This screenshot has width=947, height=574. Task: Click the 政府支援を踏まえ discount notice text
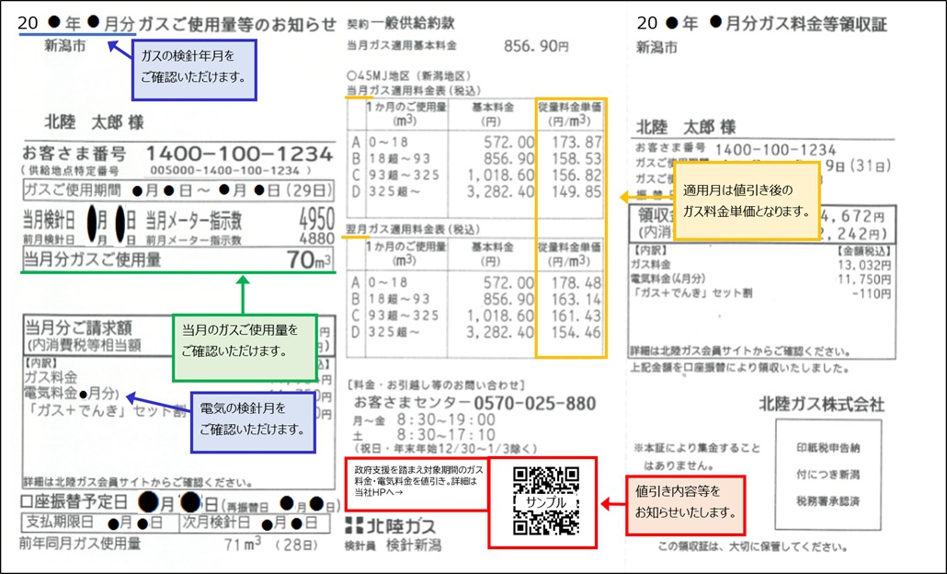pyautogui.click(x=419, y=480)
